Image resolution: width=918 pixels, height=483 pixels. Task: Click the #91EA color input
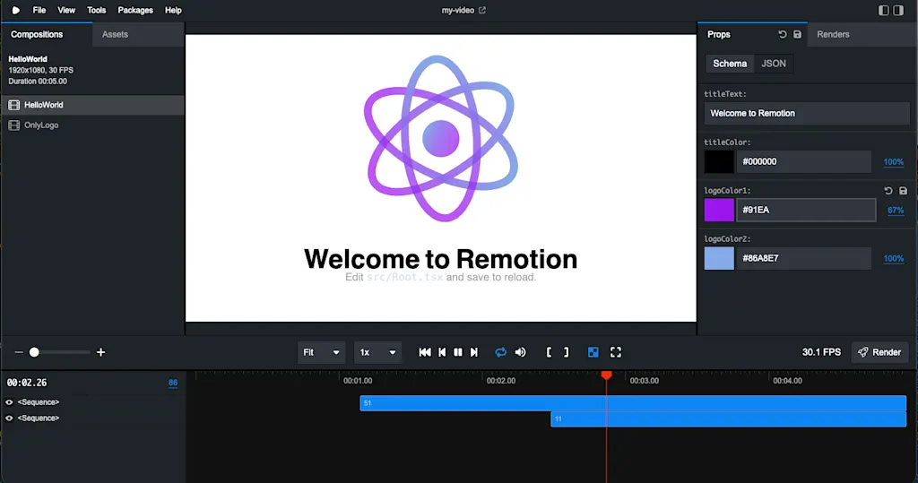coord(806,211)
